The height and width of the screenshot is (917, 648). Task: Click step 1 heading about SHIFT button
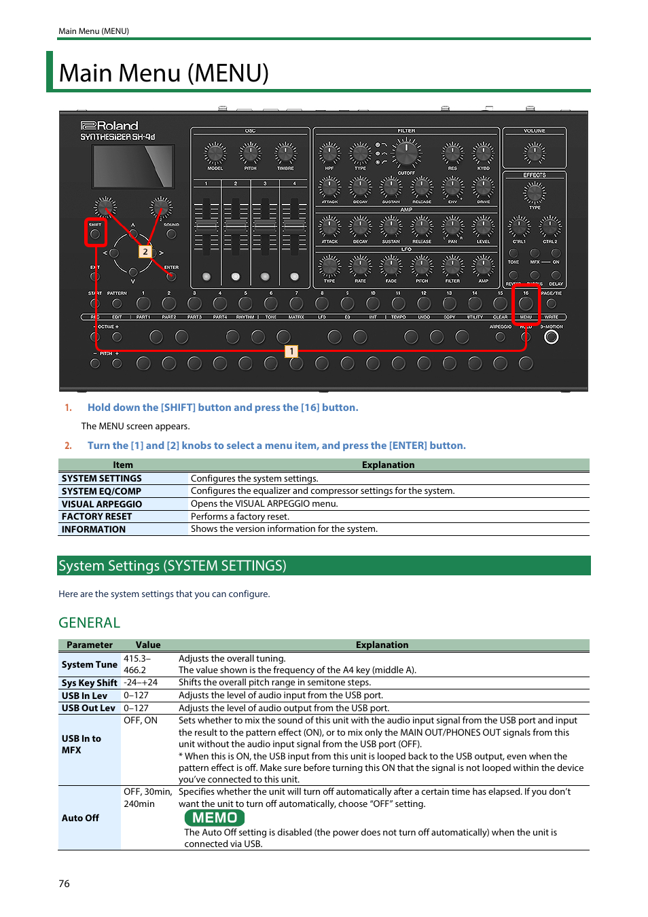223,408
